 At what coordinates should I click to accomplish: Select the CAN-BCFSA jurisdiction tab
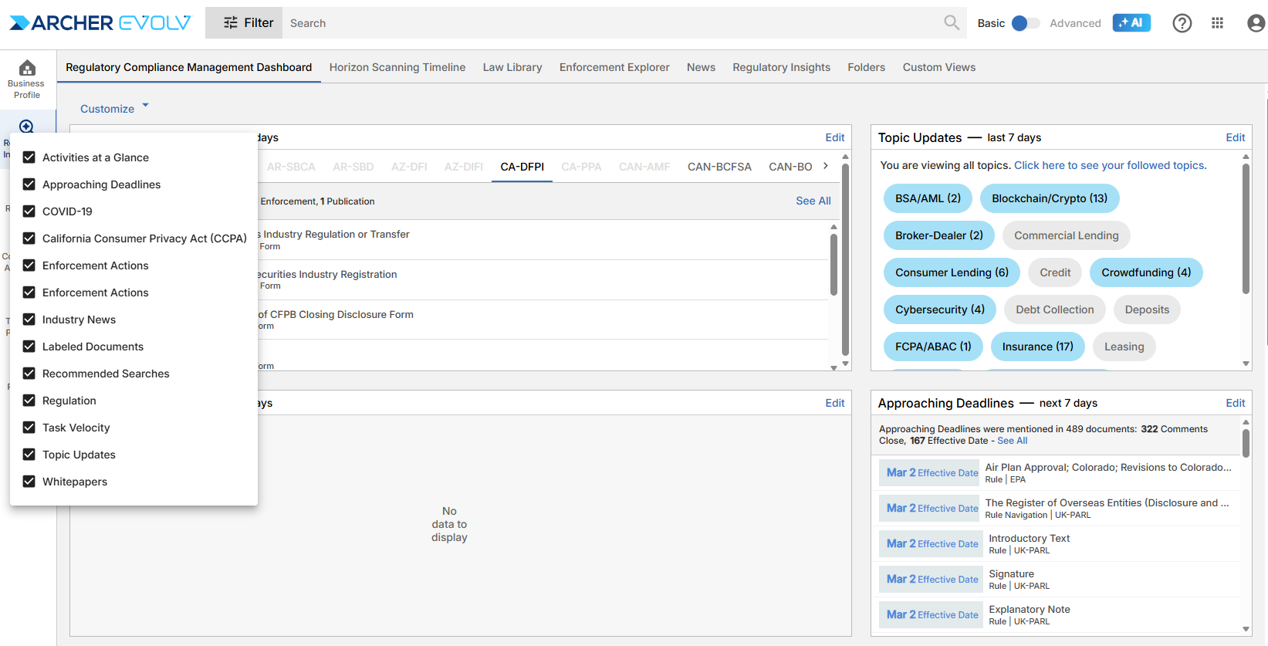(x=719, y=167)
